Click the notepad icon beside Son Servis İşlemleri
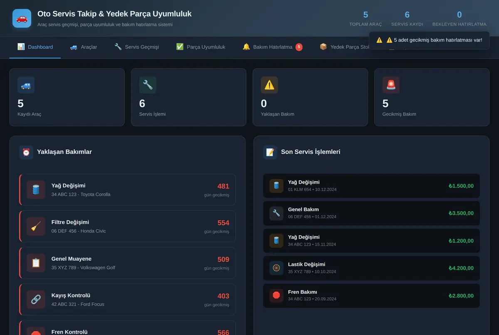 click(x=270, y=152)
